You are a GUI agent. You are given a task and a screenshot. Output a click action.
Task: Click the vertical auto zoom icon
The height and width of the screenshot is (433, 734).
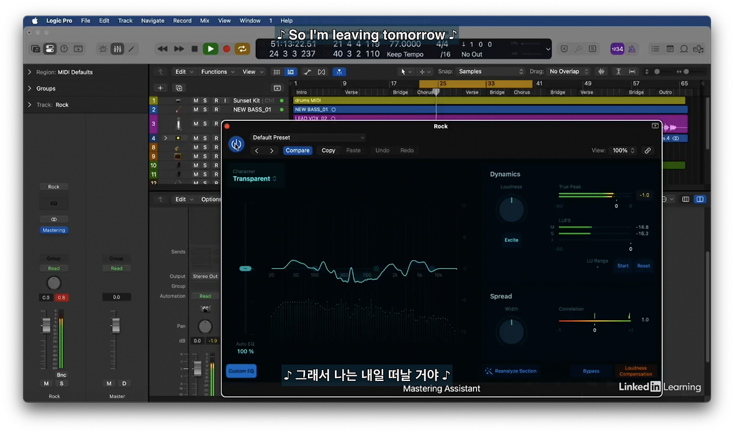(x=618, y=72)
